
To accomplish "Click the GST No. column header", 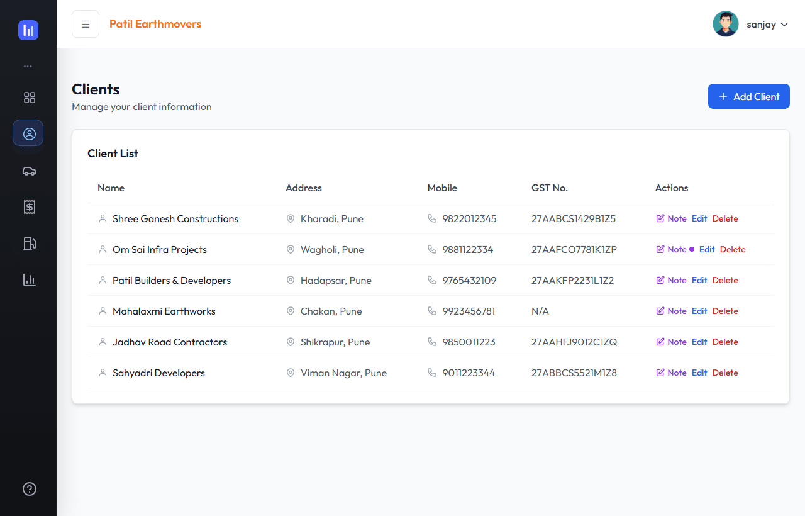I will pyautogui.click(x=550, y=188).
